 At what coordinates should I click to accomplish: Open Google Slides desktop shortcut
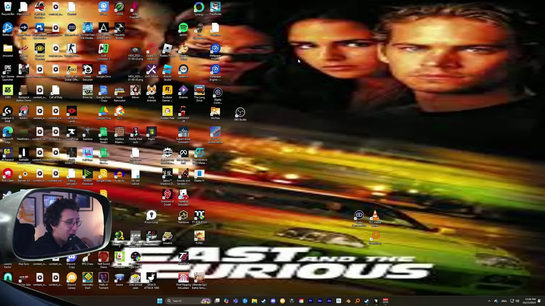point(103,176)
